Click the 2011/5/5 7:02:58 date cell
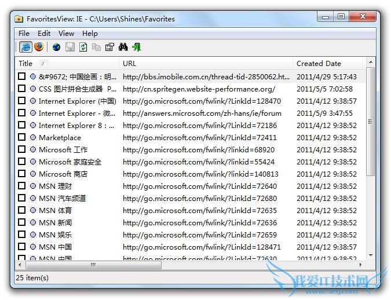The image size is (391, 300). [324, 89]
